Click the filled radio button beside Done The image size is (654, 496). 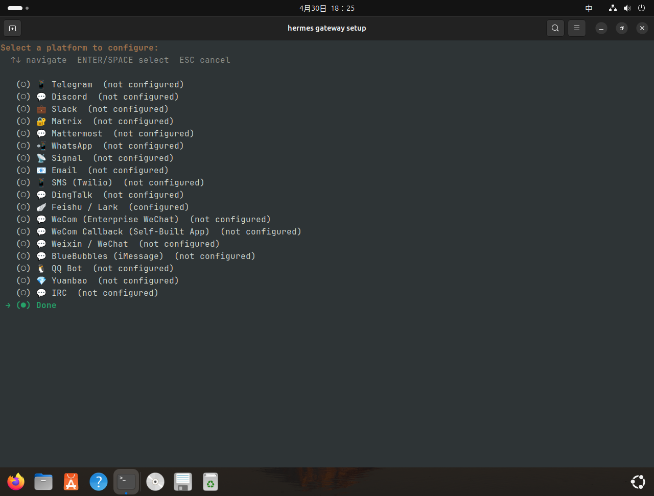[24, 305]
